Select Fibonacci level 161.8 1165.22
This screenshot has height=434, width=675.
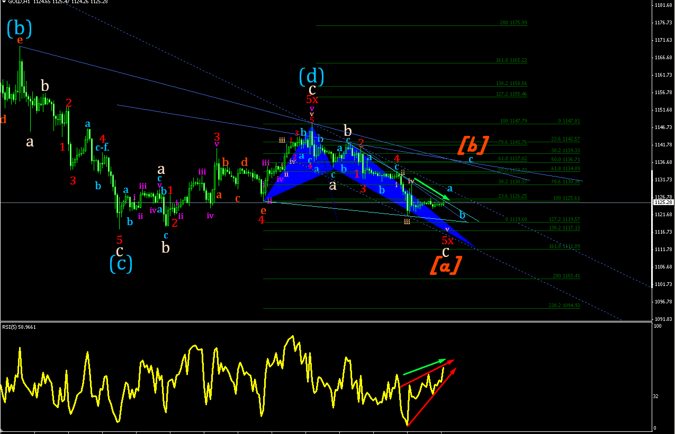click(511, 61)
